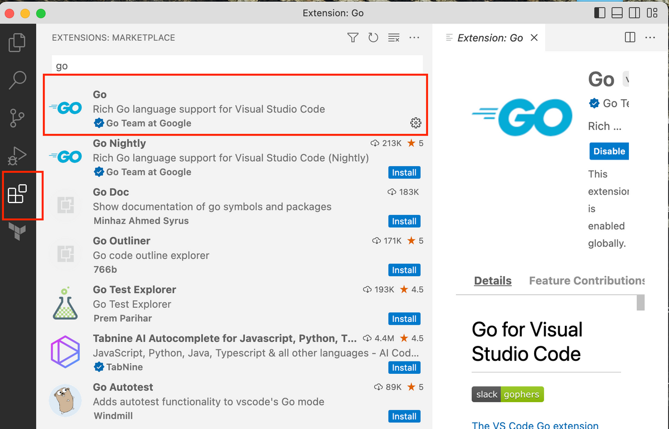This screenshot has height=429, width=669.
Task: Click the Go Nightly logo icon
Action: [x=65, y=157]
